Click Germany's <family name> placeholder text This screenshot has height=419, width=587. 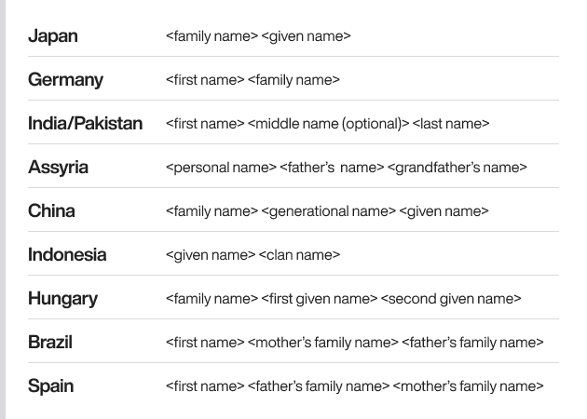point(294,81)
